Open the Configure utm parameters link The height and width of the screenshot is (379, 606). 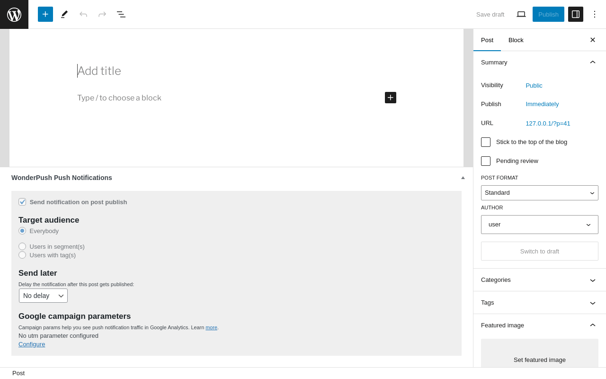[32, 344]
